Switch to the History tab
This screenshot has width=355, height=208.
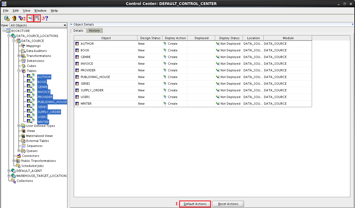95,31
